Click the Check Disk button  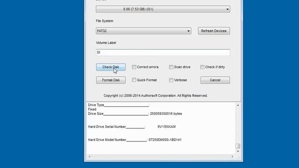coord(111,67)
